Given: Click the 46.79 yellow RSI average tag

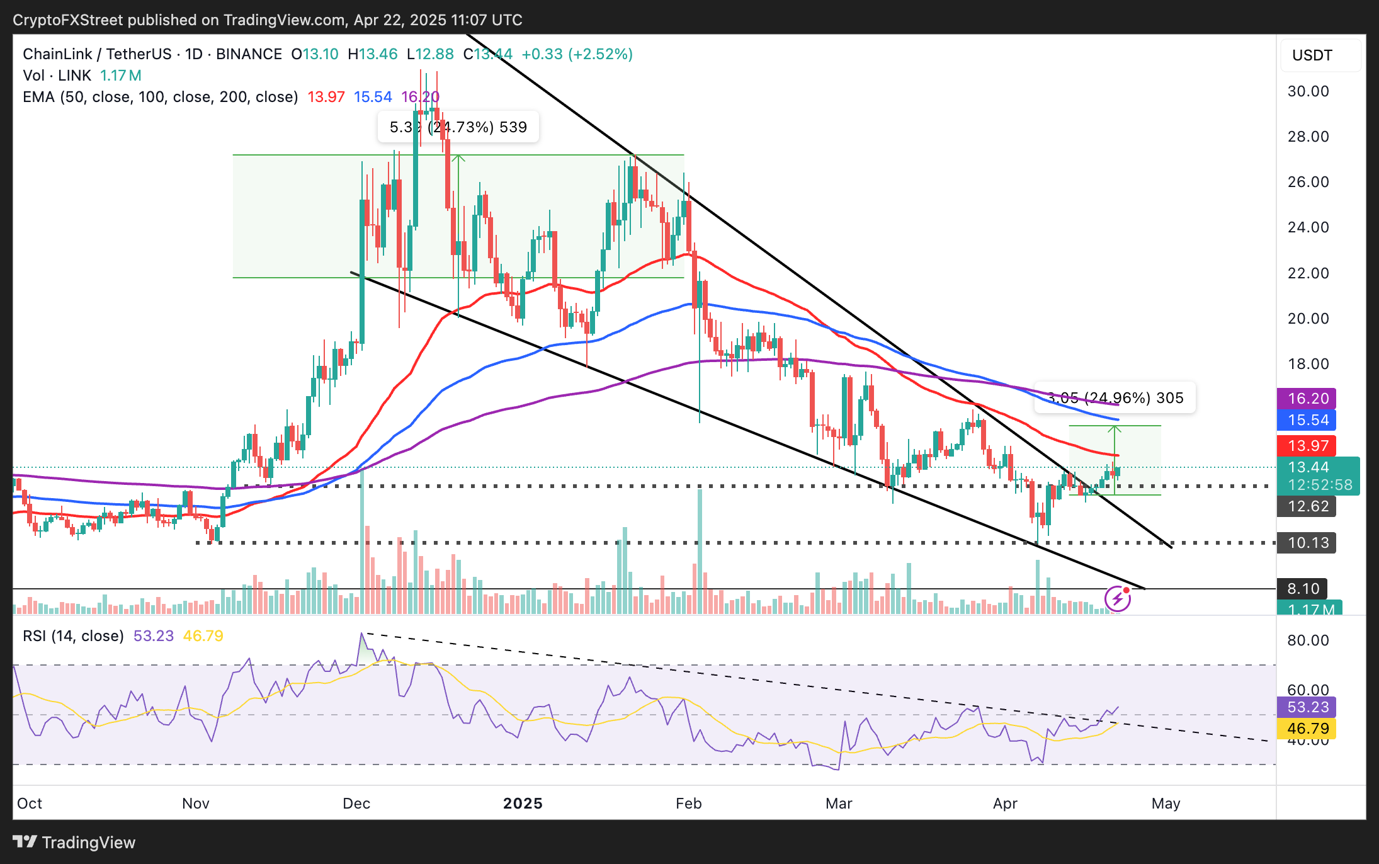Looking at the screenshot, I should point(1307,729).
